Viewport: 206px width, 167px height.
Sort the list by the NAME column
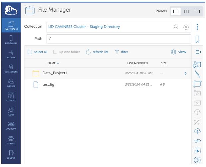tap(53, 63)
